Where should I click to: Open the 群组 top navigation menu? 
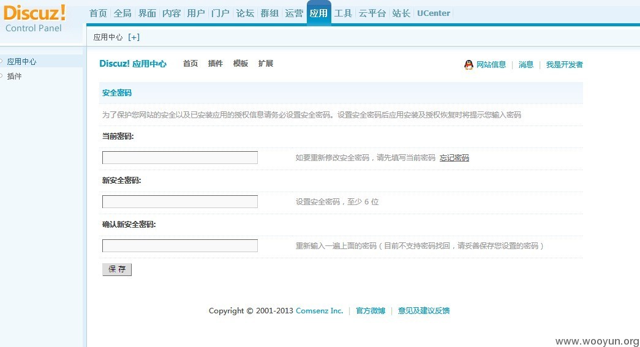(269, 13)
